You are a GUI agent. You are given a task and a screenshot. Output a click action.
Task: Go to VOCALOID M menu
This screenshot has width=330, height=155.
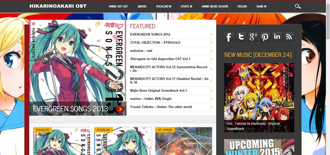164,6
